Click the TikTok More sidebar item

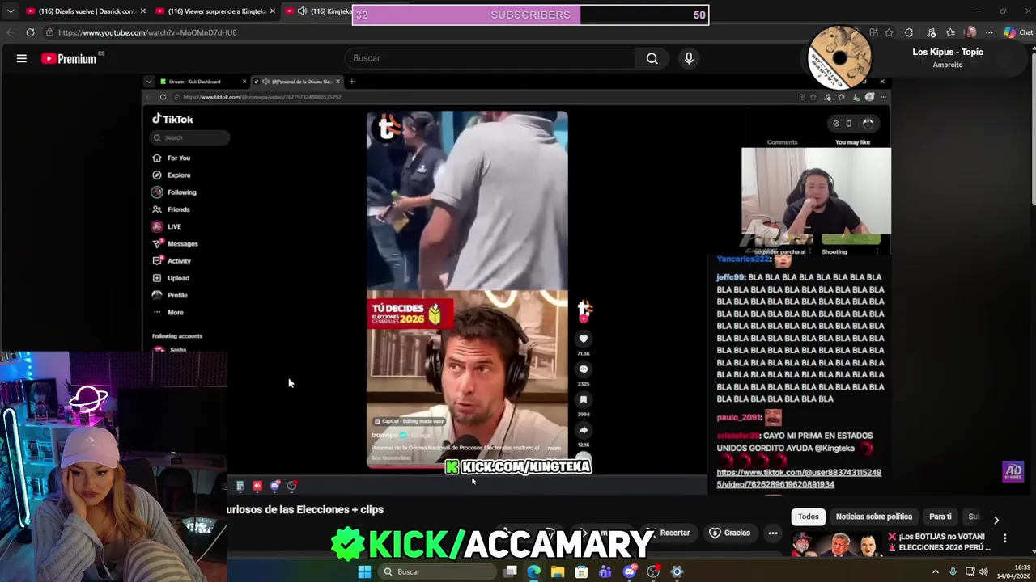[168, 312]
